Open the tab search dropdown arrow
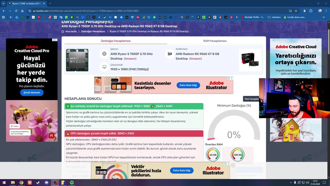Image resolution: width=330 pixels, height=186 pixels. pyautogui.click(x=3, y=3)
